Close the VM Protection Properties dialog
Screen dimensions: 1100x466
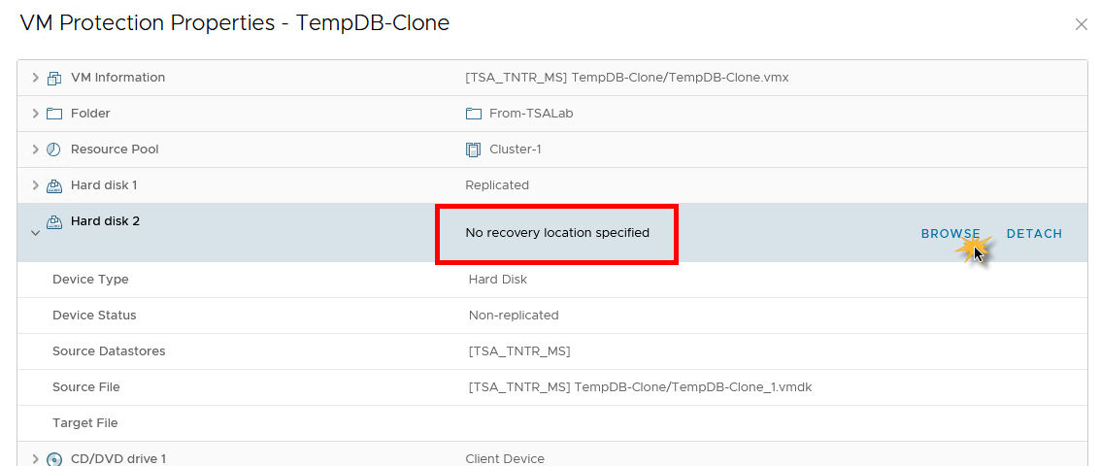click(1081, 24)
